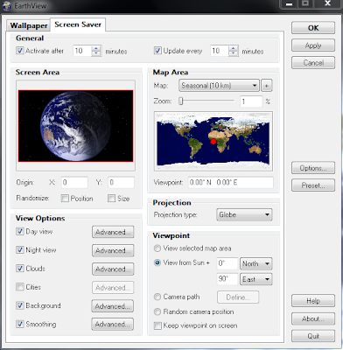Click the Origin X input field

(74, 183)
